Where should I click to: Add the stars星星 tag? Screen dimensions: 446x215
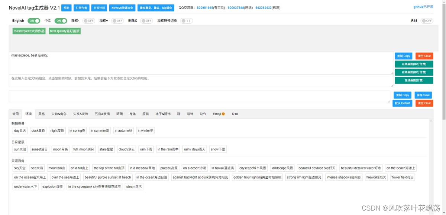click(x=106, y=149)
